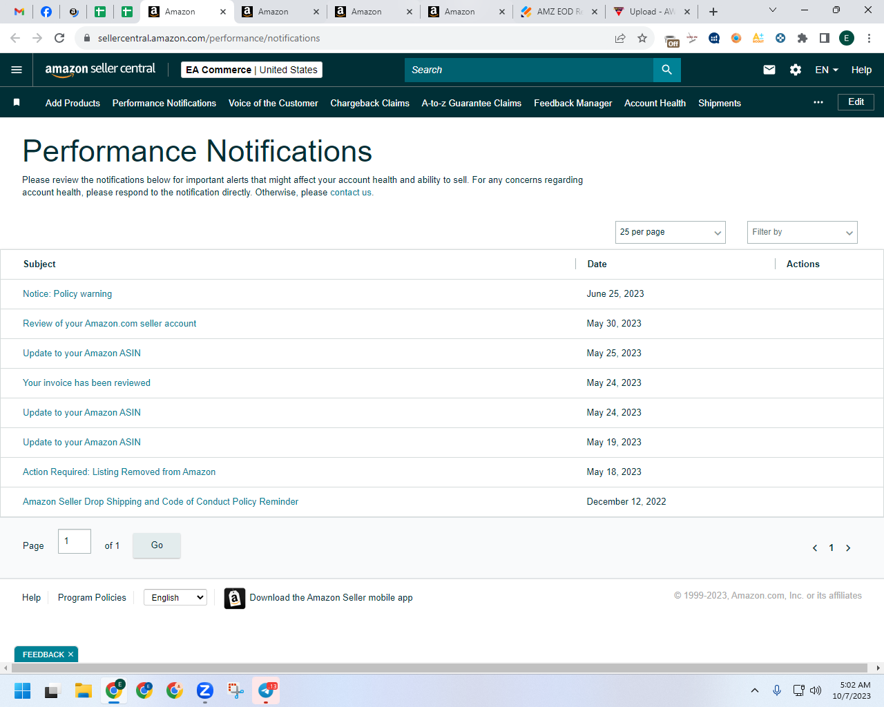Viewport: 884px width, 707px height.
Task: Open the Chrome tab search chevron
Action: point(773,10)
